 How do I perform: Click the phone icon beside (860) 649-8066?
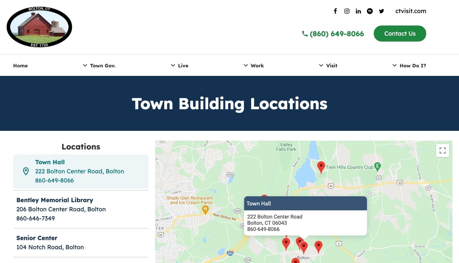click(305, 33)
